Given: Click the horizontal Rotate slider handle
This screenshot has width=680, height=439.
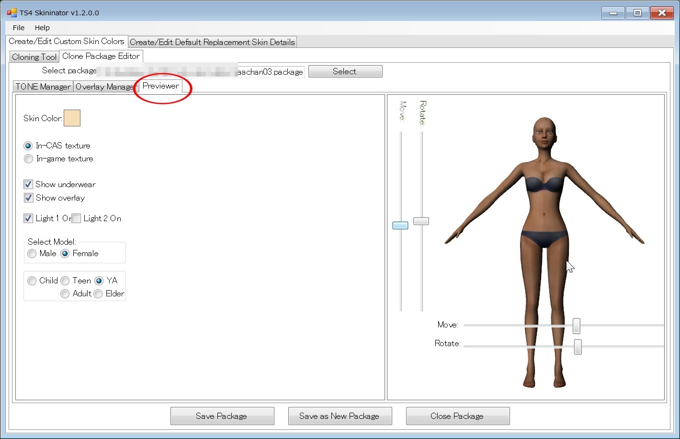Looking at the screenshot, I should click(x=578, y=347).
